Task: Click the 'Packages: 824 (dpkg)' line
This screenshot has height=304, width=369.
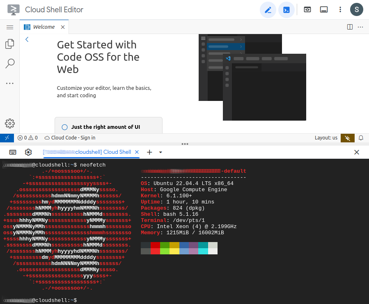Action: (173, 208)
